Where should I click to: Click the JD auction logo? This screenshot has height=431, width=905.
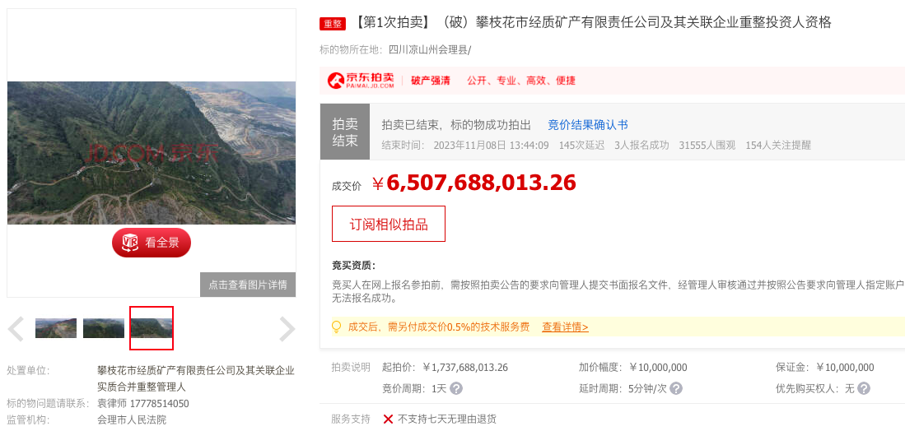pyautogui.click(x=361, y=80)
